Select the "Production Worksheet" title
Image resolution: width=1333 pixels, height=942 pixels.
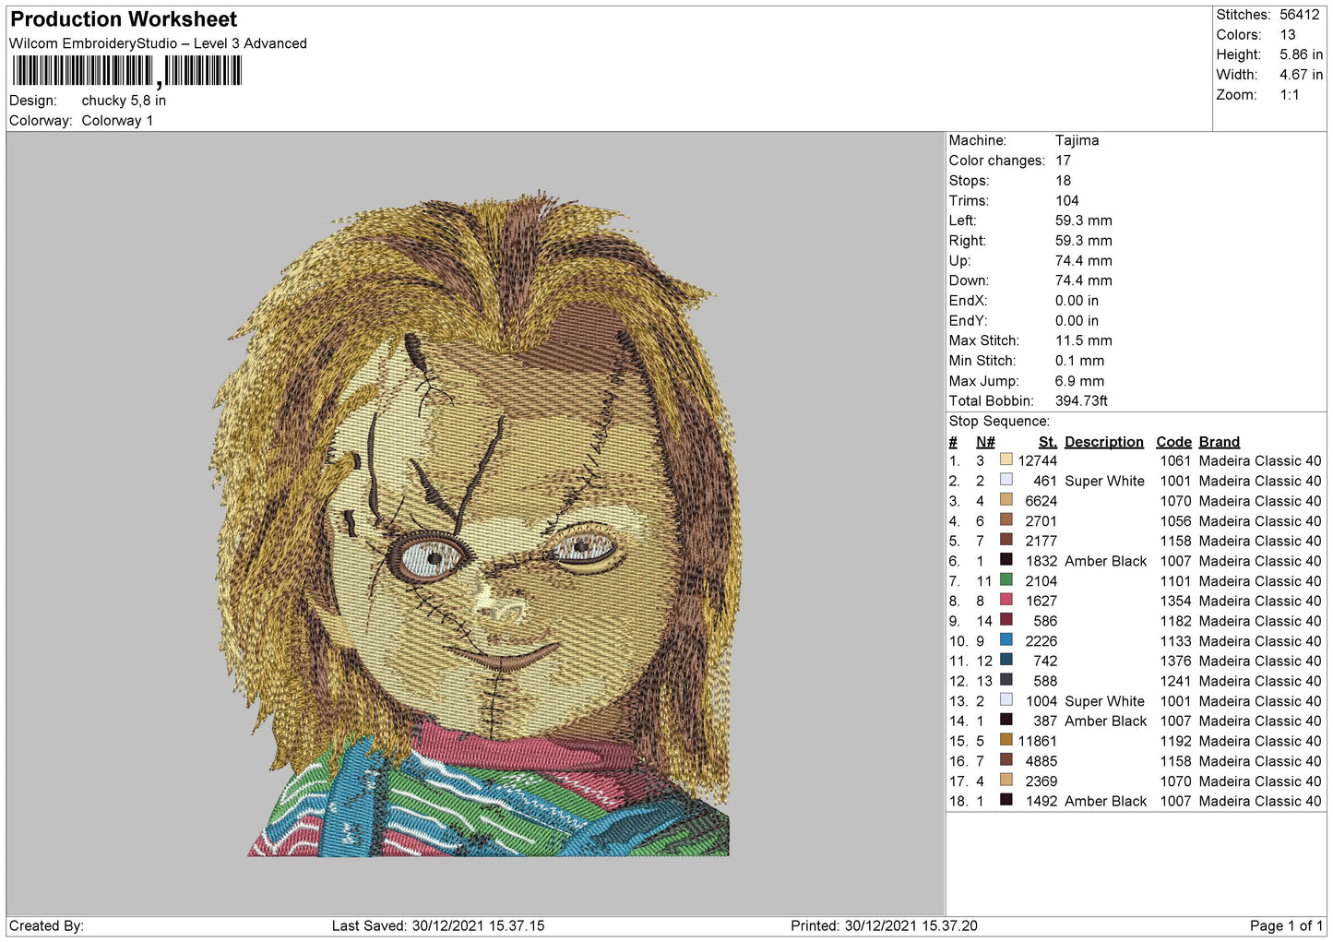click(124, 19)
